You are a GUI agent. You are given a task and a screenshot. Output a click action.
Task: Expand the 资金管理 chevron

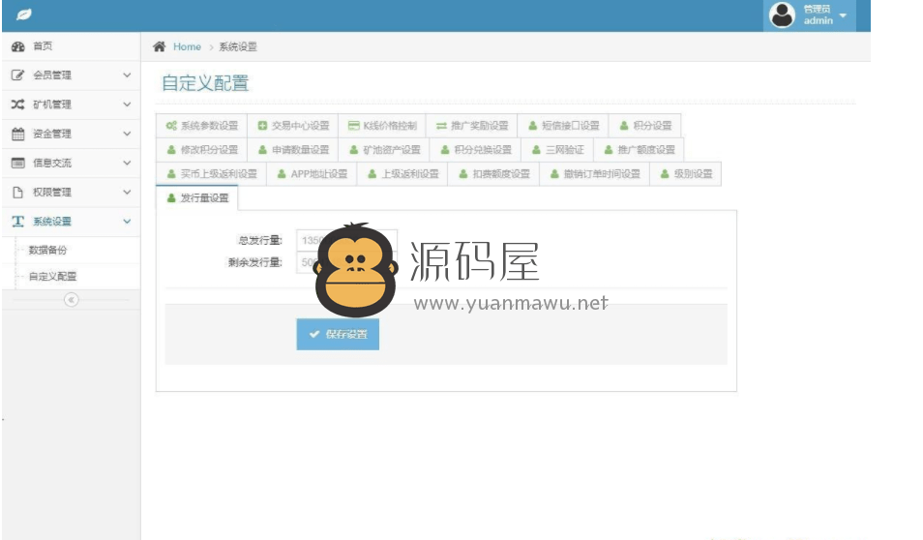click(x=127, y=134)
